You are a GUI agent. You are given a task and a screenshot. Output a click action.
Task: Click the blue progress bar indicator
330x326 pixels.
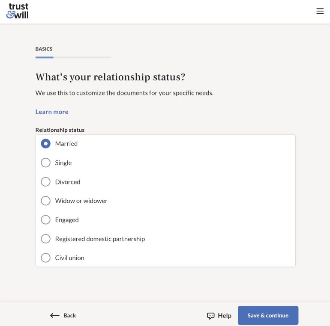(45, 57)
